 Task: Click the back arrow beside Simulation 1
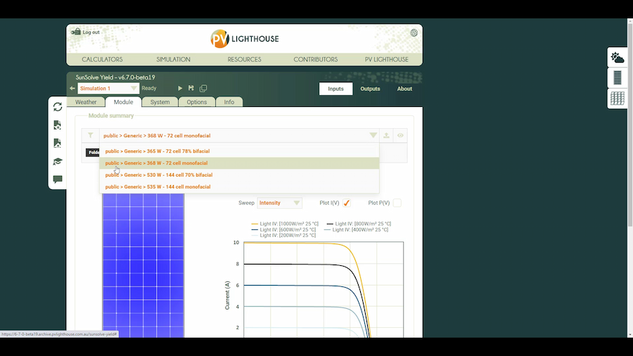(x=72, y=89)
